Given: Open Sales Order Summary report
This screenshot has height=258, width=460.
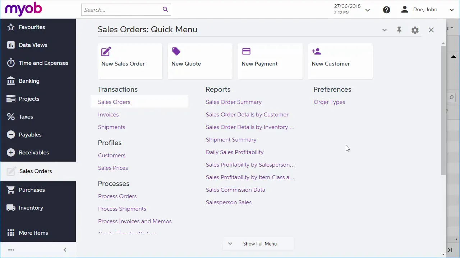Looking at the screenshot, I should click(234, 102).
